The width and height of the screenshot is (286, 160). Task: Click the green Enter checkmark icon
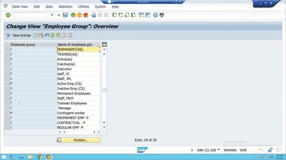coord(8,15)
